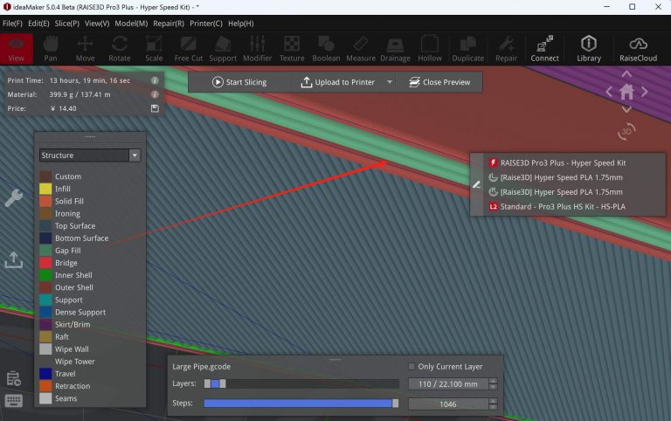Select the View tool
Image resolution: width=671 pixels, height=421 pixels.
click(x=17, y=49)
